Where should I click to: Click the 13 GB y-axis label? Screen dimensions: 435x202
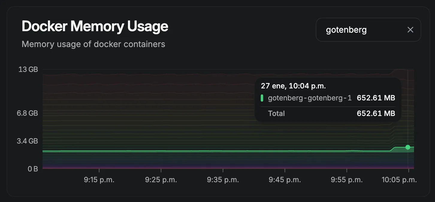28,70
